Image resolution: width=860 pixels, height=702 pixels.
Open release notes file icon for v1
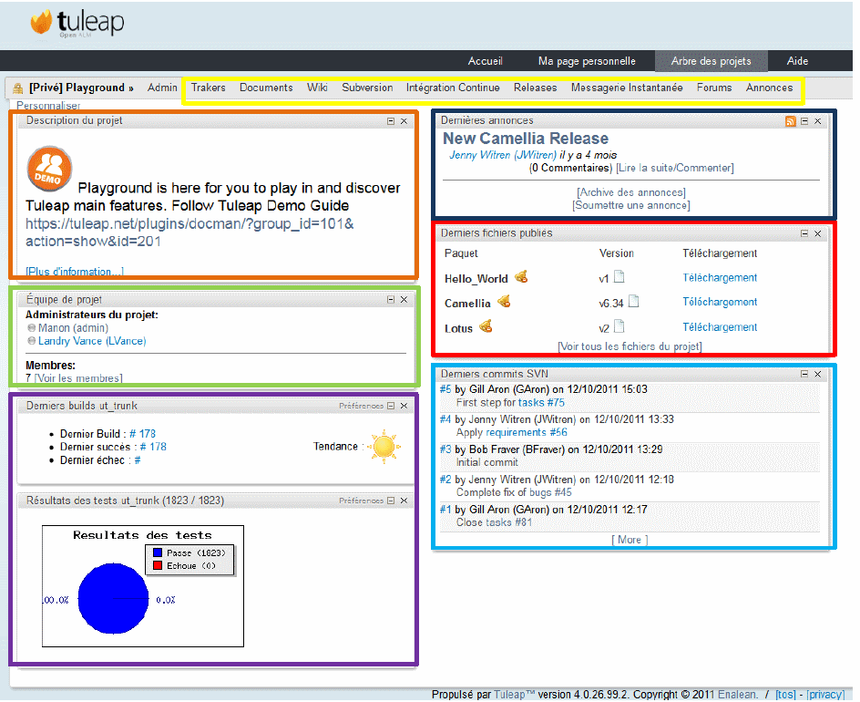[x=619, y=276]
